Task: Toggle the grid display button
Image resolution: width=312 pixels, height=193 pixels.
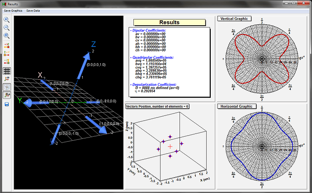Action: tap(7, 71)
